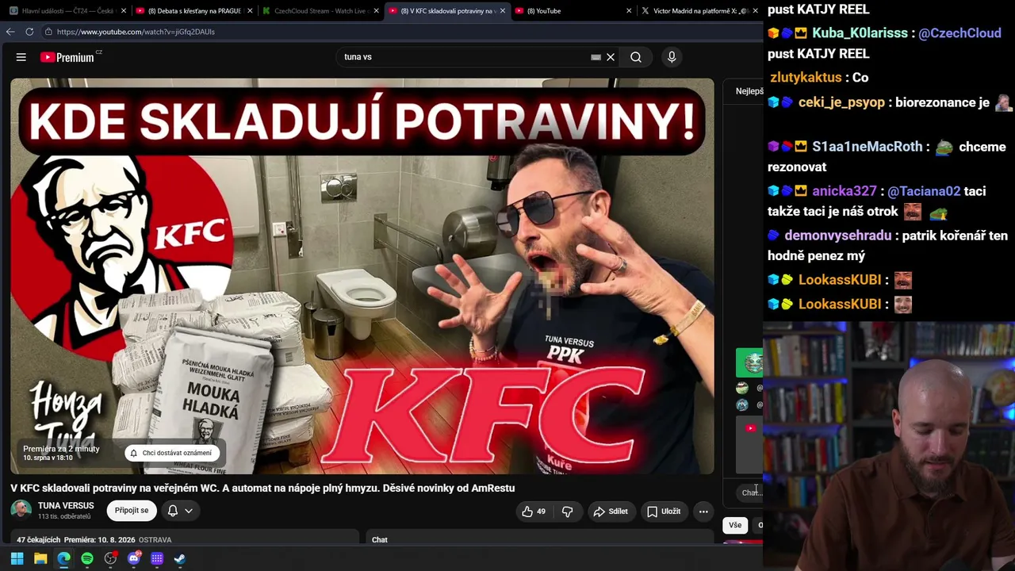Viewport: 1015px width, 571px height.
Task: Click the '@CzechCloud' mention in chat
Action: pyautogui.click(x=959, y=33)
